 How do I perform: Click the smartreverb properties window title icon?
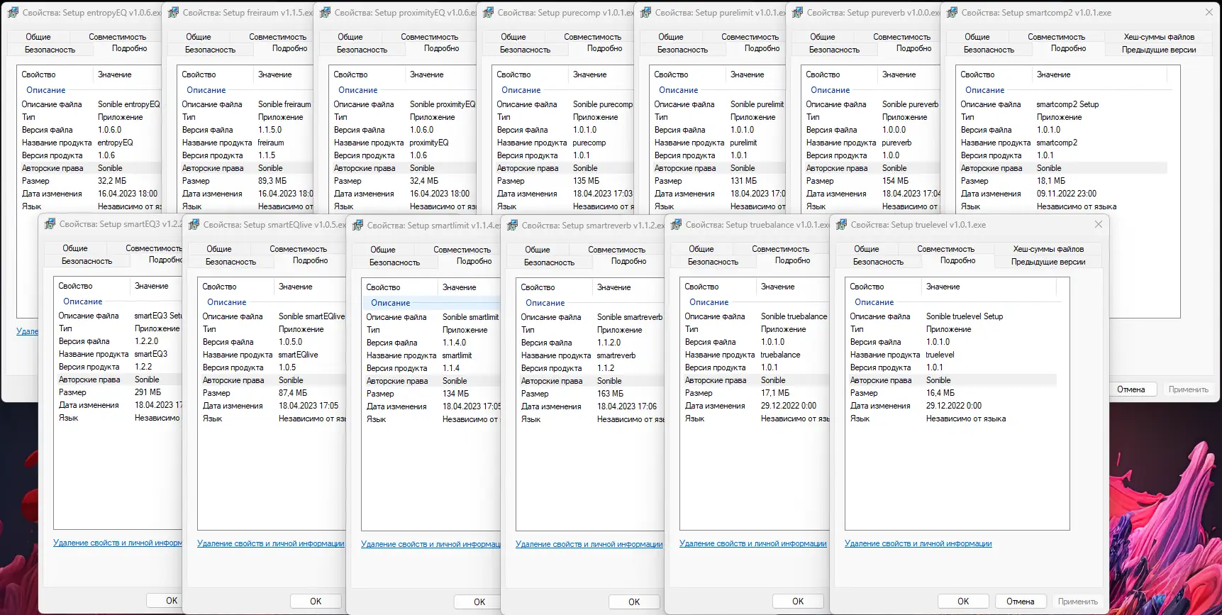click(x=512, y=226)
